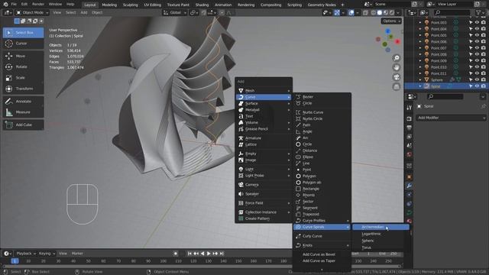
Task: Click current frame marker on timeline
Action: point(15,261)
